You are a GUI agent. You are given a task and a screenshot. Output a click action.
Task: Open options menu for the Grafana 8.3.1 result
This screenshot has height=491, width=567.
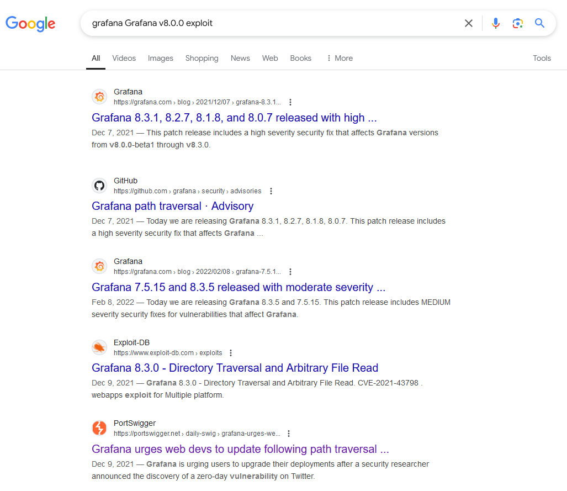(290, 102)
